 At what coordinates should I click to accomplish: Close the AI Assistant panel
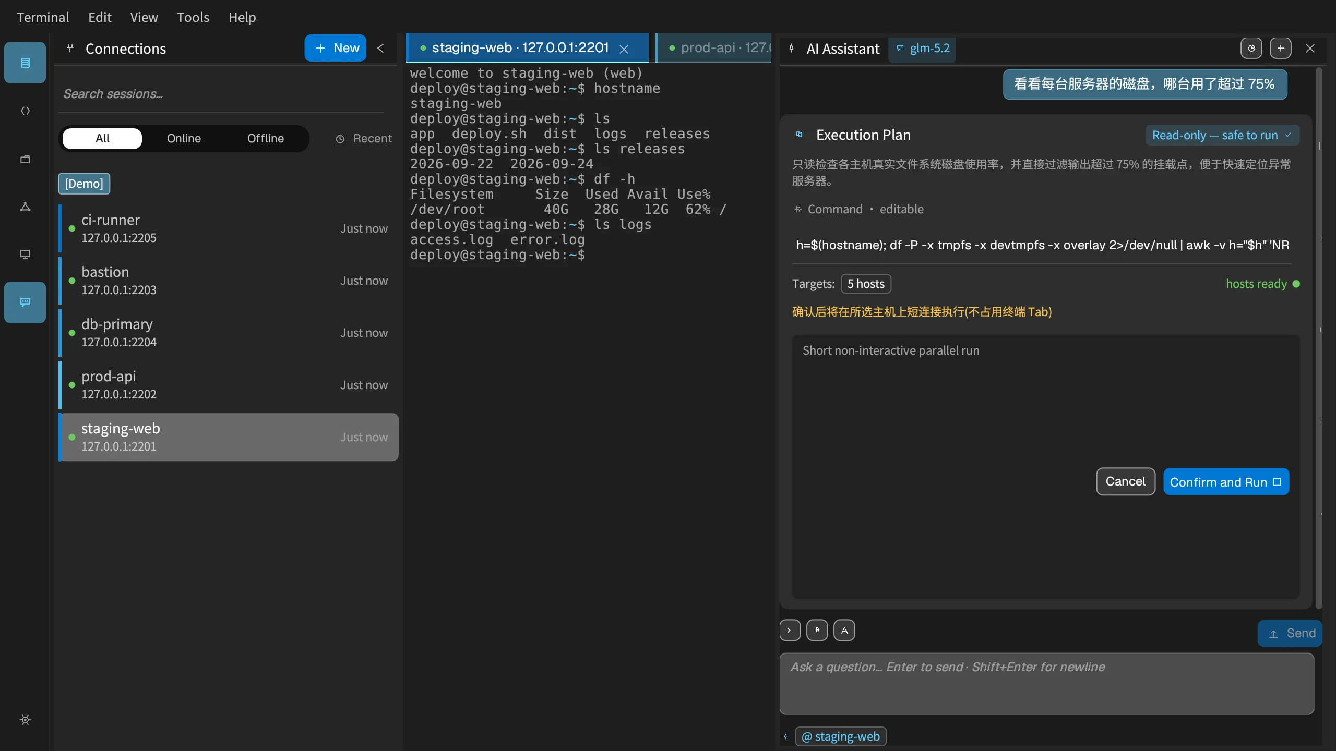point(1310,48)
